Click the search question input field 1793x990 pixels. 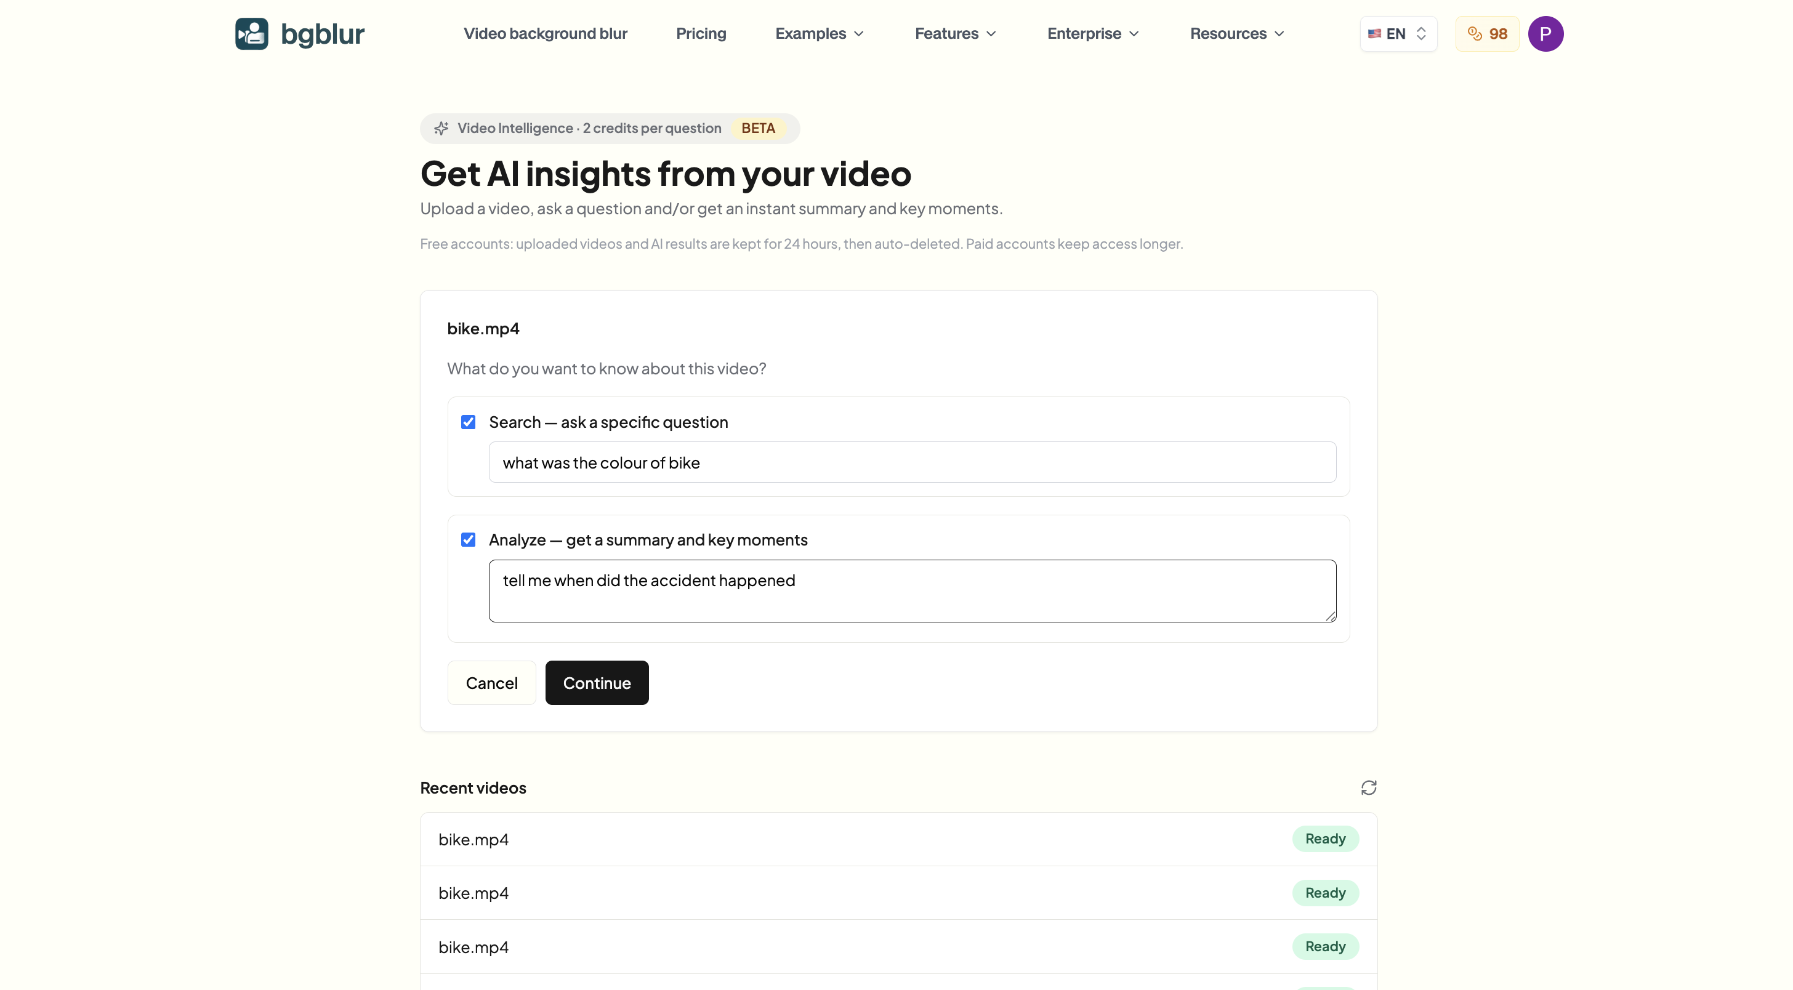[912, 462]
